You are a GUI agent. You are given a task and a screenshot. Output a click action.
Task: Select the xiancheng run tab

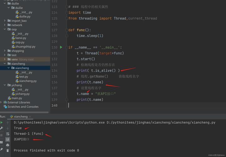click(21, 116)
